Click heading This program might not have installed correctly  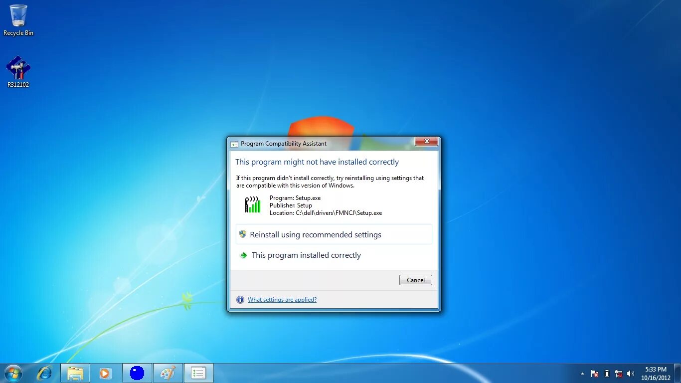pyautogui.click(x=317, y=162)
